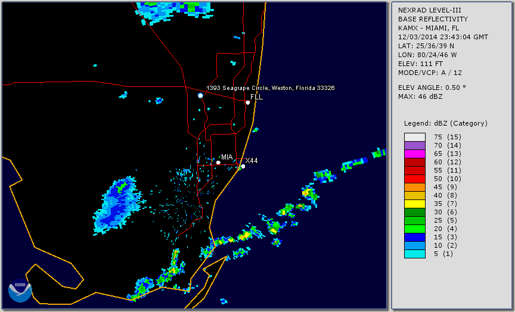The height and width of the screenshot is (312, 515).
Task: Click the '1393 Seagrape Circle, Weston' address label
Action: point(270,88)
